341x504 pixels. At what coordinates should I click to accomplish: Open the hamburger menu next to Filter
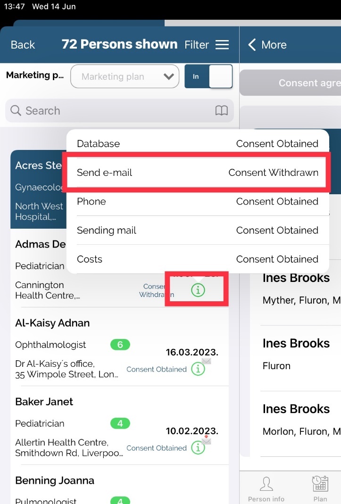(x=222, y=45)
